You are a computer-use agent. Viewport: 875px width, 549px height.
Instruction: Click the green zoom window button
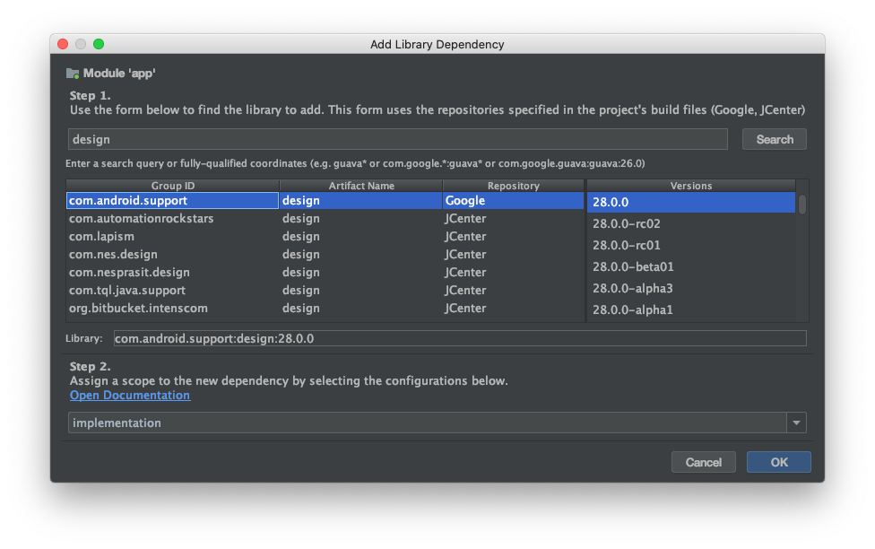(x=99, y=44)
